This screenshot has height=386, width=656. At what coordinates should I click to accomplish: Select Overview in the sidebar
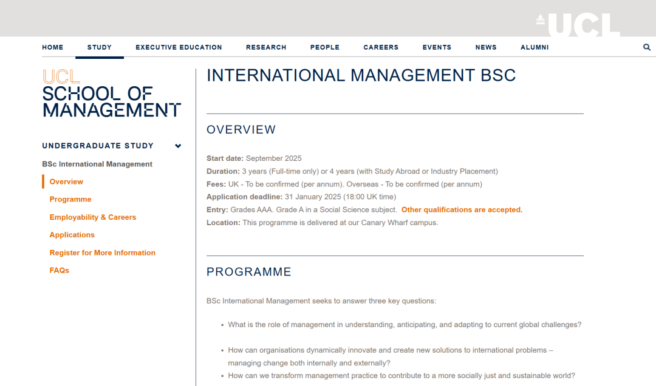click(x=66, y=181)
